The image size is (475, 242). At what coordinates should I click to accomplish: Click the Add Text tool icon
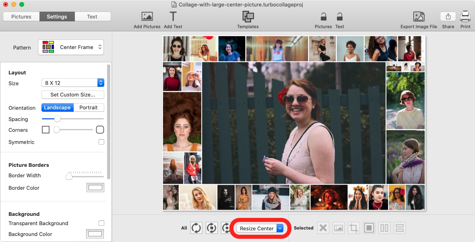173,16
